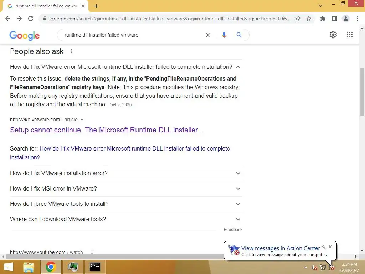Clear the search query text
The width and height of the screenshot is (365, 274).
(x=208, y=35)
